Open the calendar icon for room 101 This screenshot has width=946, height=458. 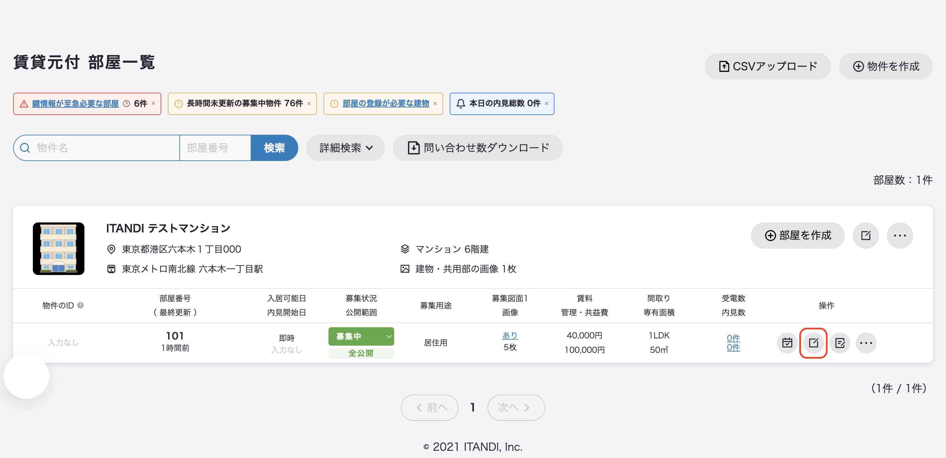pyautogui.click(x=787, y=343)
